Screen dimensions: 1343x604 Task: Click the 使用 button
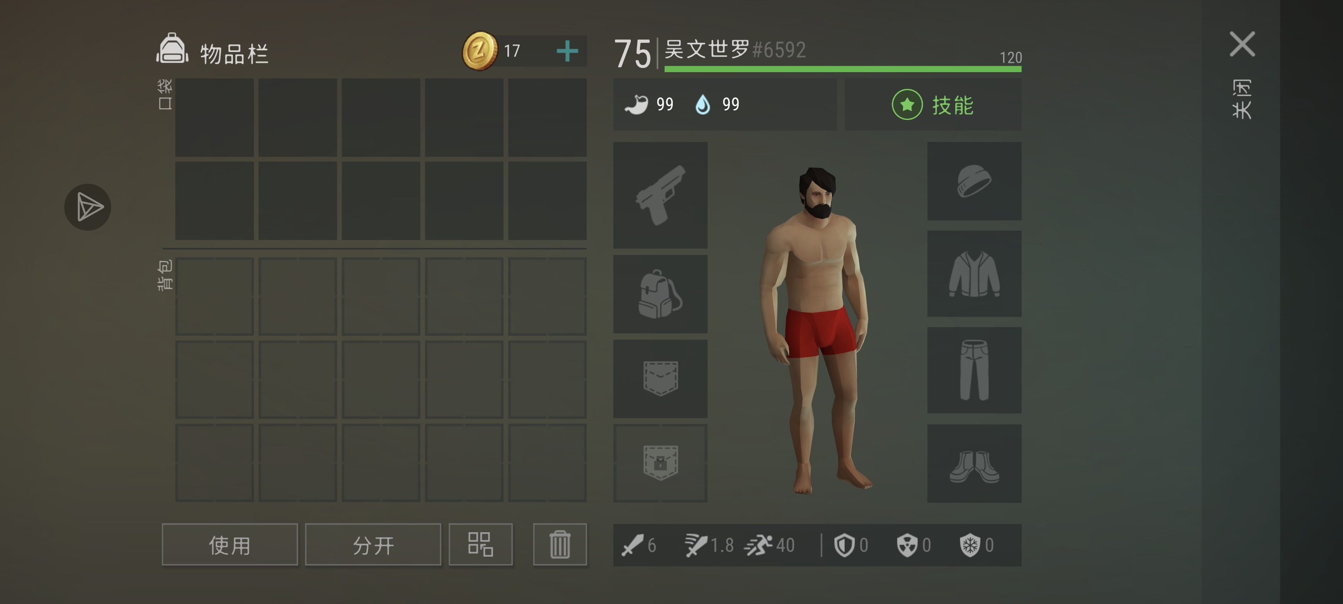point(230,544)
